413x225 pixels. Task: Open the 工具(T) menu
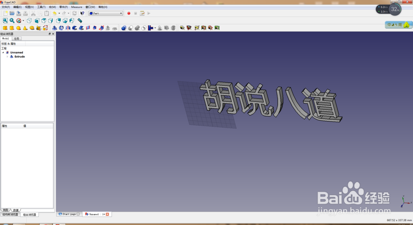(x=41, y=7)
